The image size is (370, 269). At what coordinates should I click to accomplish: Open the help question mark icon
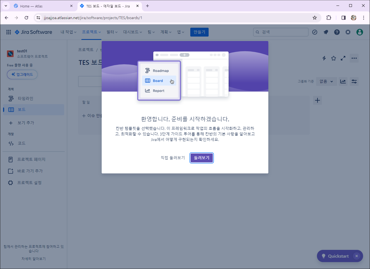pyautogui.click(x=337, y=32)
